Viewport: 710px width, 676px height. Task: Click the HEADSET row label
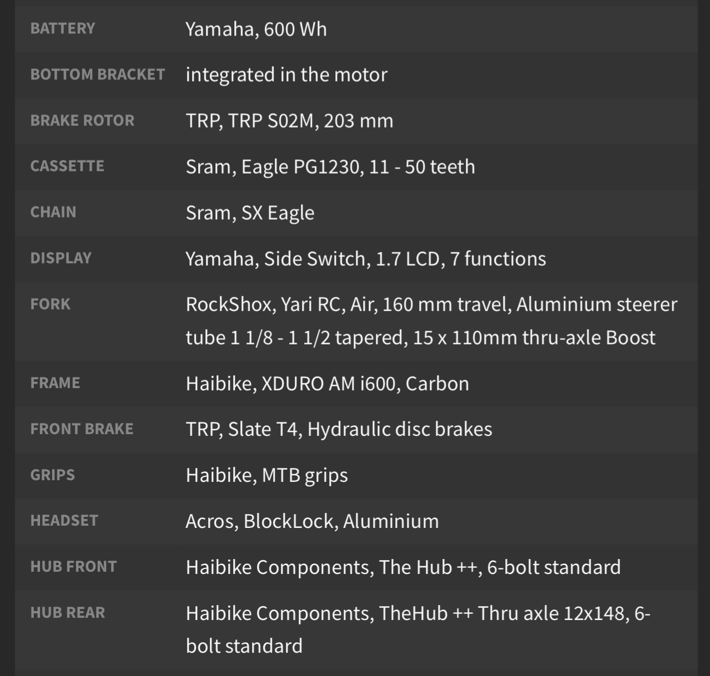pos(64,520)
